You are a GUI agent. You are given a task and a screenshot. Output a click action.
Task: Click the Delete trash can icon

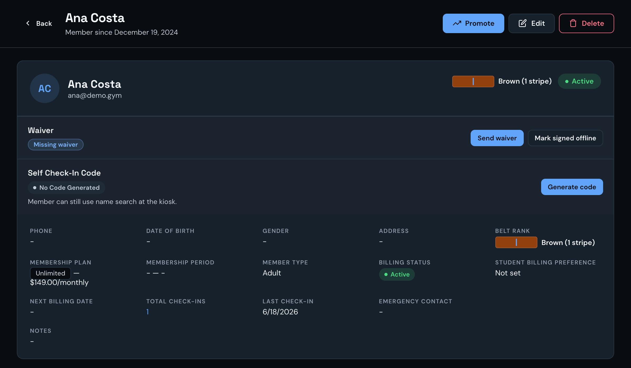(x=573, y=23)
